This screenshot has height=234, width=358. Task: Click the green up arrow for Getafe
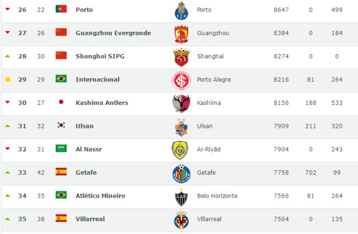coord(7,173)
